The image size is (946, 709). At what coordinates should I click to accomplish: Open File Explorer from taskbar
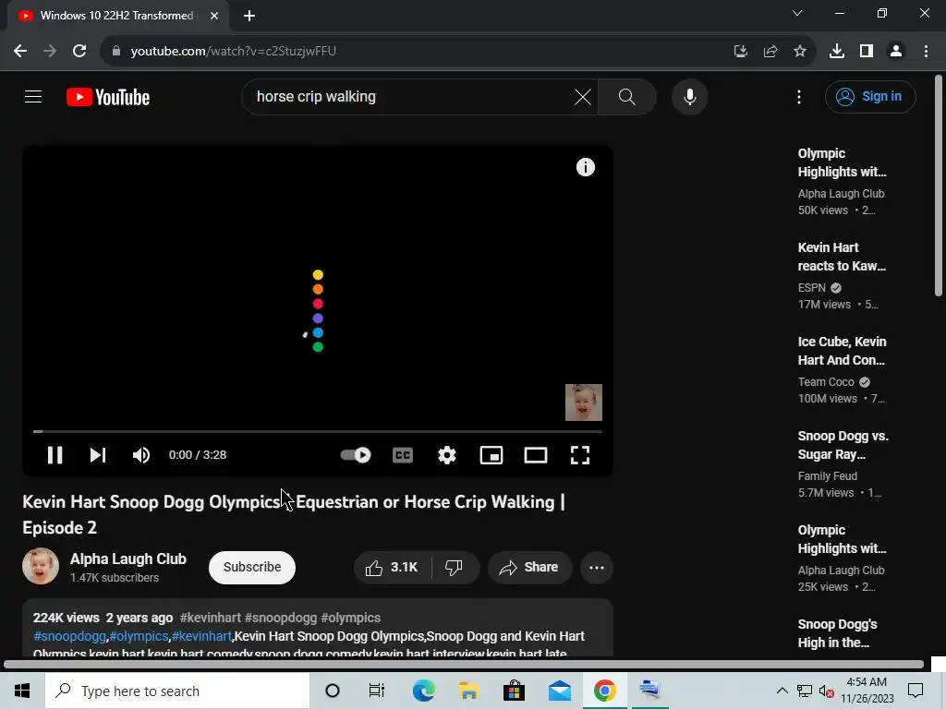click(x=468, y=691)
